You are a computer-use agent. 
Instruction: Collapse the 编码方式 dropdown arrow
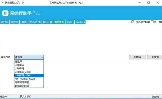coord(42,57)
